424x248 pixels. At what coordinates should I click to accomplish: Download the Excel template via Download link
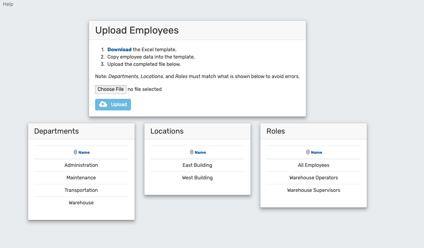point(119,49)
